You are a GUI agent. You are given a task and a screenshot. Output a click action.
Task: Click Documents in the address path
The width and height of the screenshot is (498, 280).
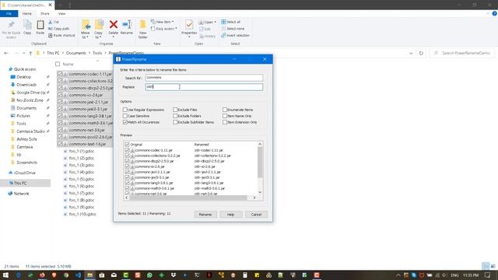click(x=76, y=53)
